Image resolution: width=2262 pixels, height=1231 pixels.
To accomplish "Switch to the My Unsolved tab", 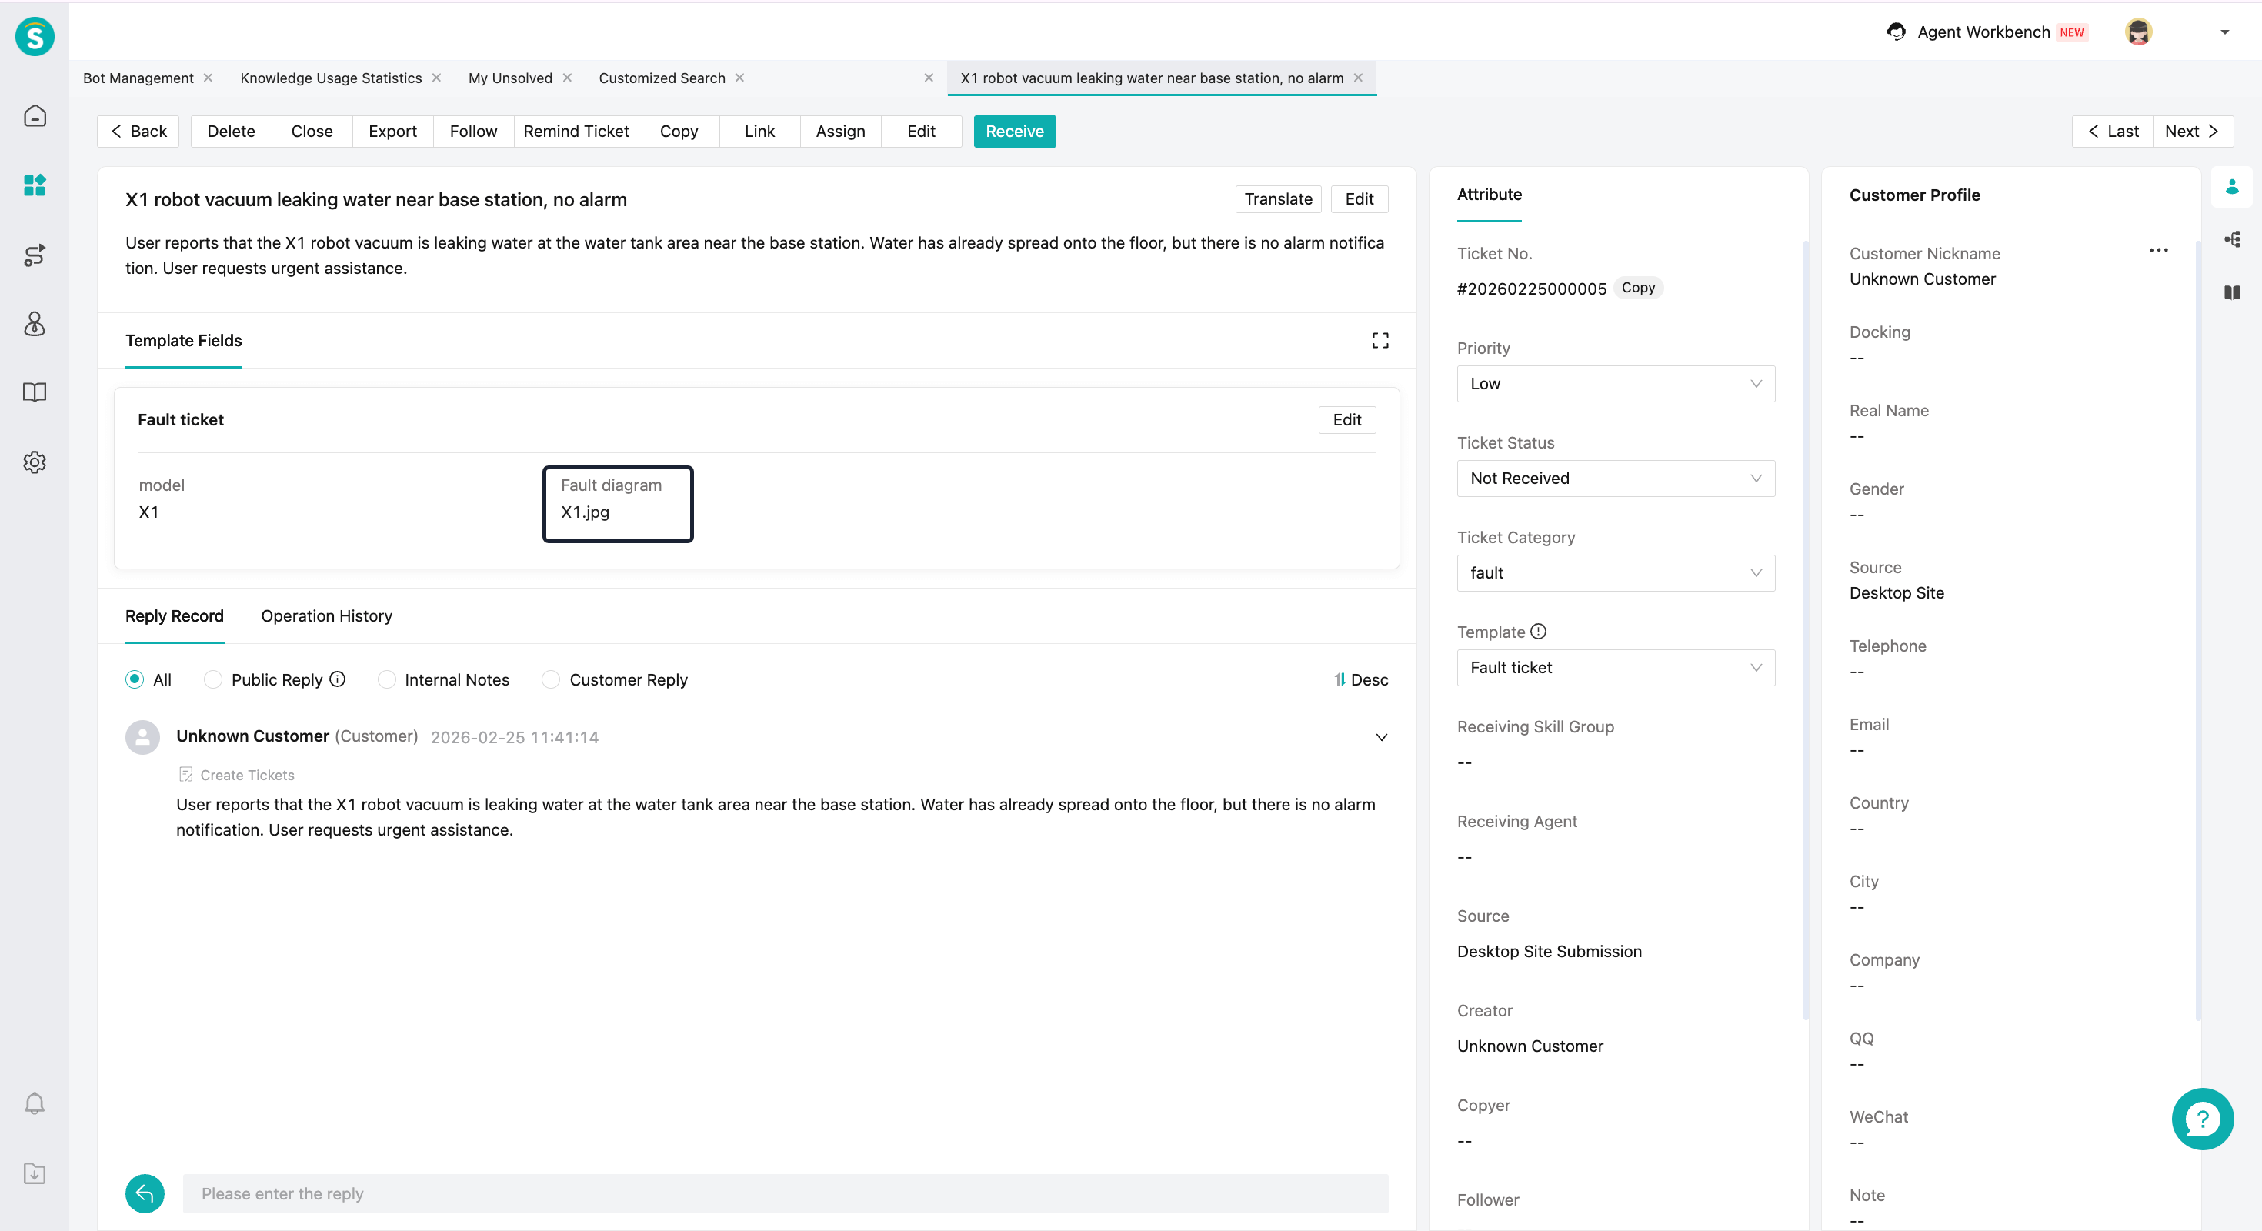I will [x=510, y=78].
